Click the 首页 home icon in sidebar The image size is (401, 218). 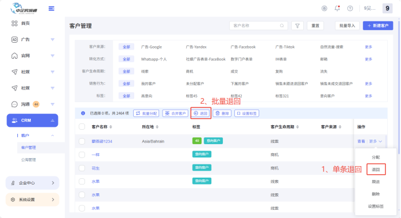[14, 24]
